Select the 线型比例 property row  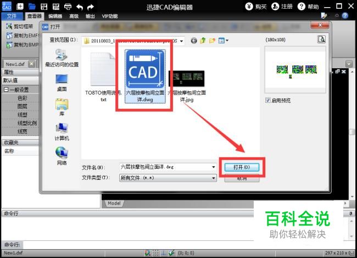[x=27, y=123]
